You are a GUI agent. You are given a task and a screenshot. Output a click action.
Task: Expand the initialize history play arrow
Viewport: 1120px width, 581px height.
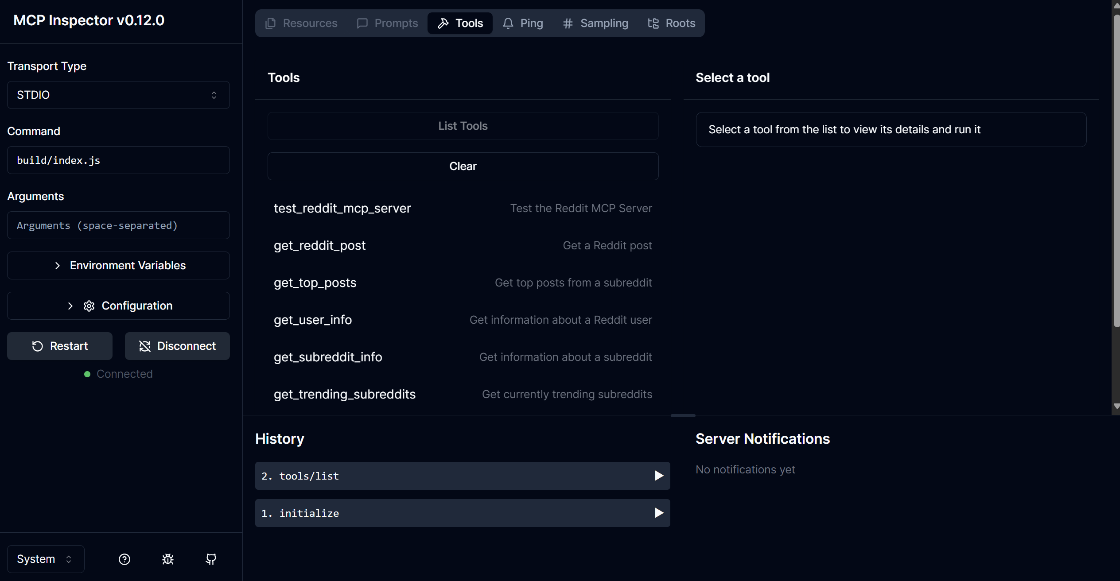659,513
